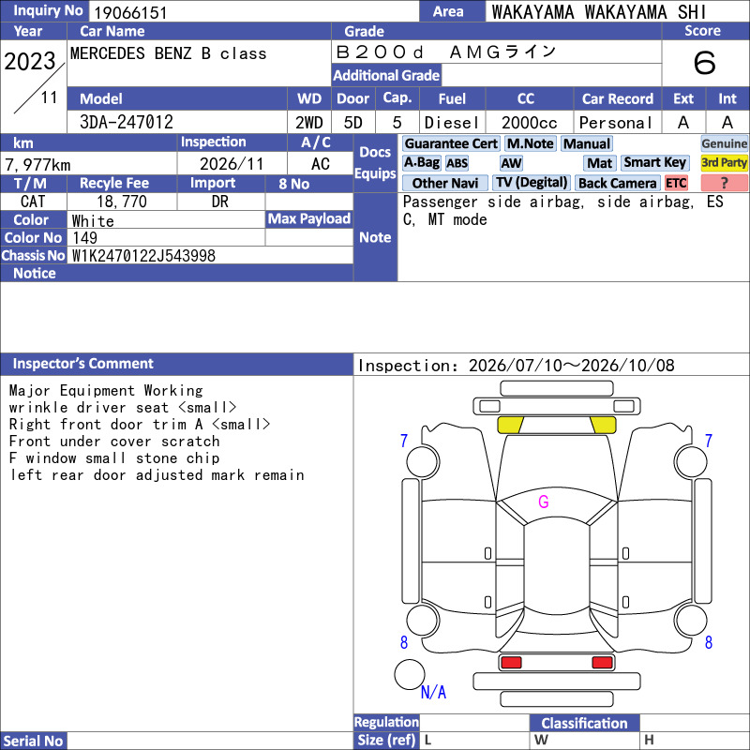Toggle the Other Navi badge
Screen dimensions: 750x750
tap(444, 183)
